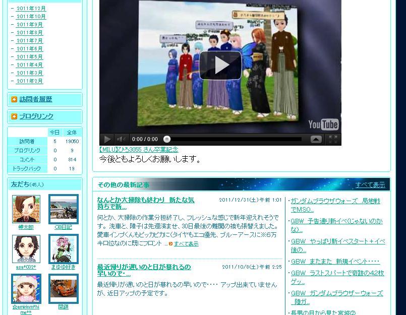Click asa*032* friend avatar image
The image size is (406, 315).
tap(26, 249)
